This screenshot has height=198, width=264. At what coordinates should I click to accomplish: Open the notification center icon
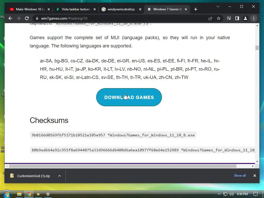click(x=255, y=194)
